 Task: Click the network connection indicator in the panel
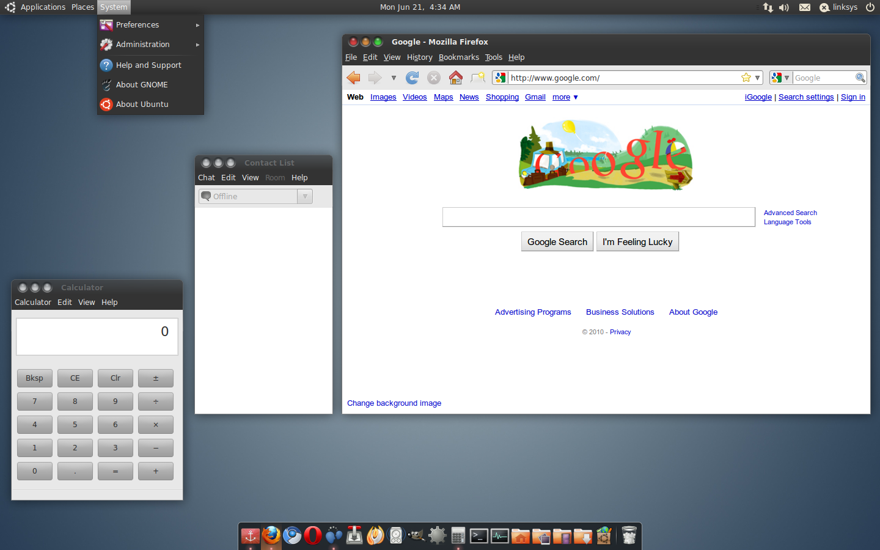point(768,7)
